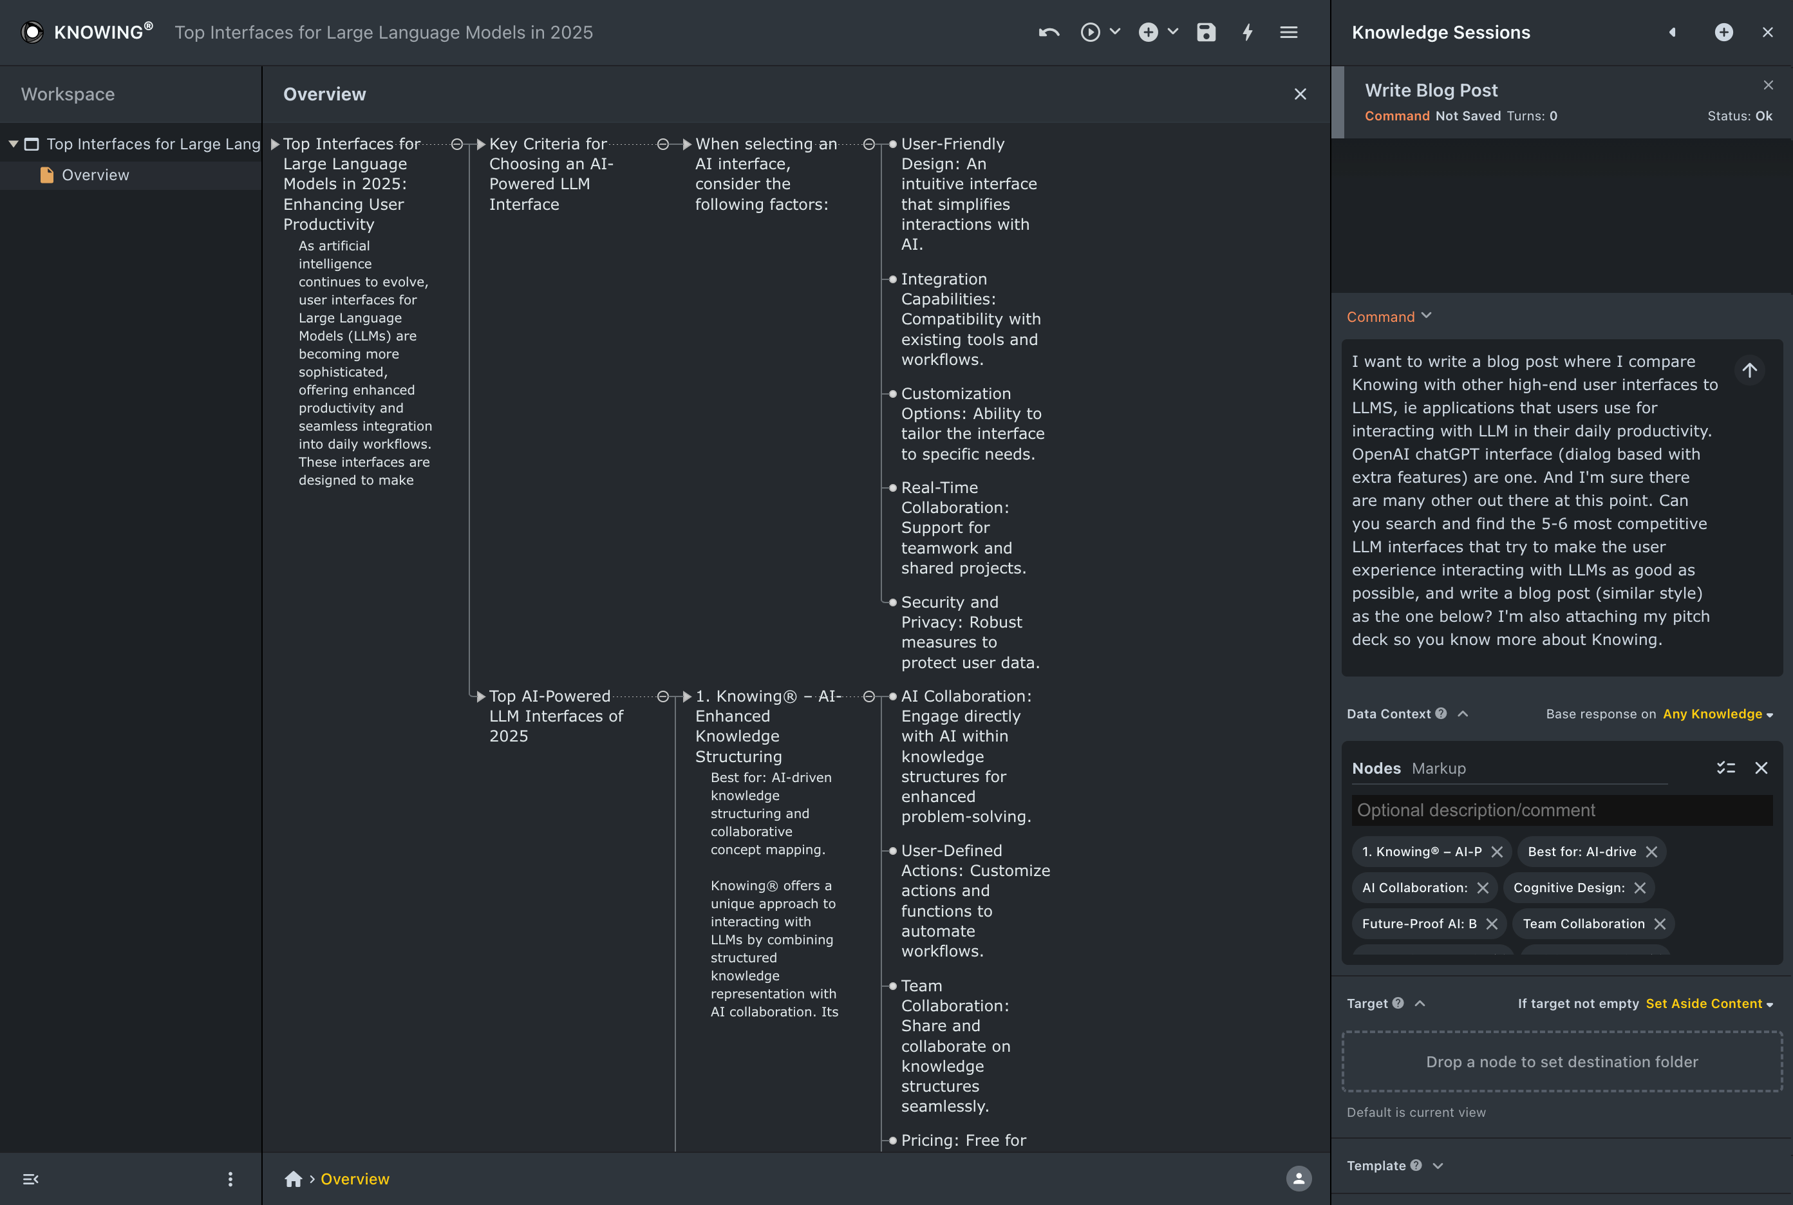Click the Overview breadcrumb link

pos(354,1179)
